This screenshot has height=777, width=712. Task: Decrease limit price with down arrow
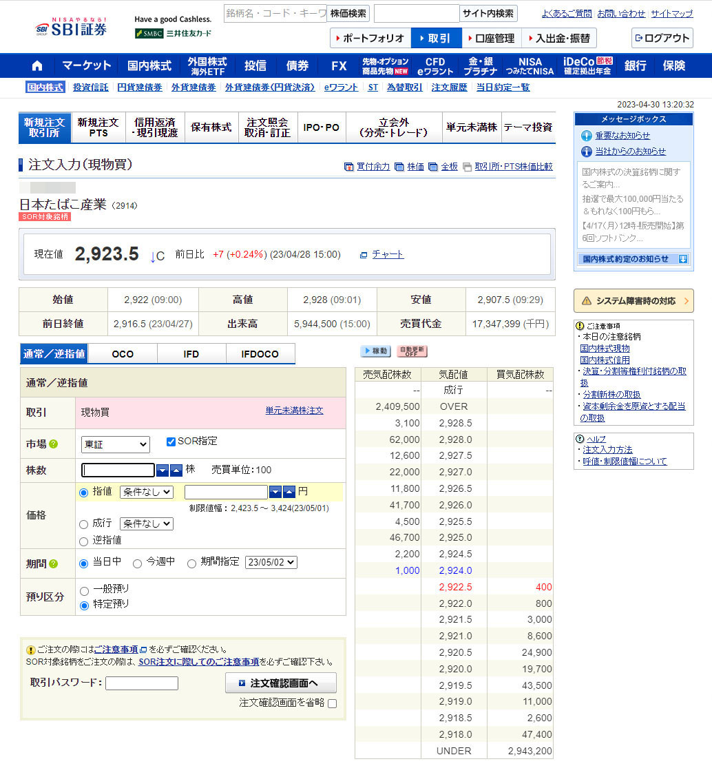275,492
